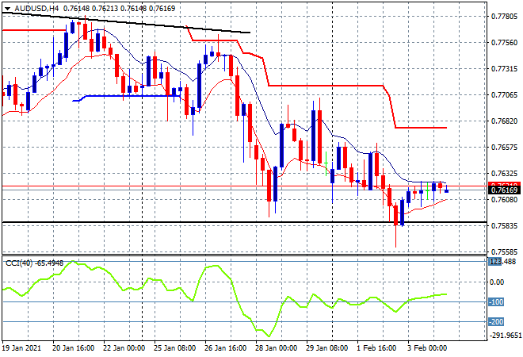The width and height of the screenshot is (523, 357).
Task: Click the 0.76820 price axis label
Action: (x=504, y=121)
